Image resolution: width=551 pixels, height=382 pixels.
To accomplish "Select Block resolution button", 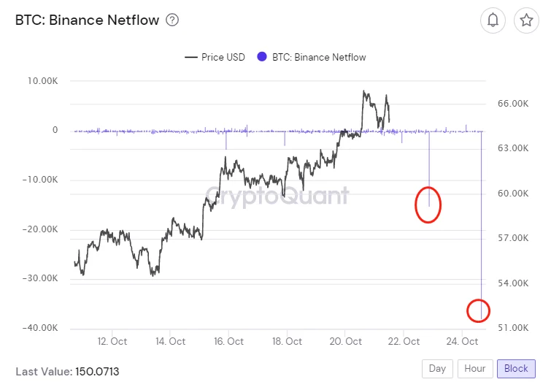I will tap(516, 368).
